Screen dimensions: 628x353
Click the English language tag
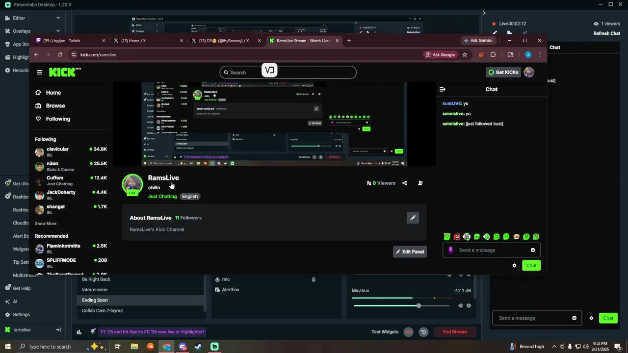[x=190, y=197]
